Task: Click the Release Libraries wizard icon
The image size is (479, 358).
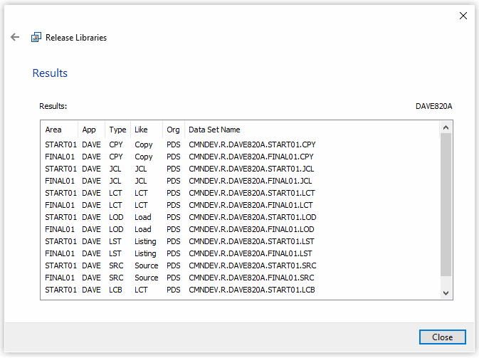Action: click(x=36, y=37)
